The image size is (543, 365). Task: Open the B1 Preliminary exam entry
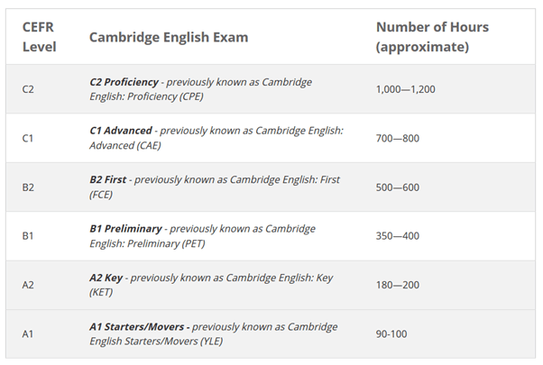[125, 229]
